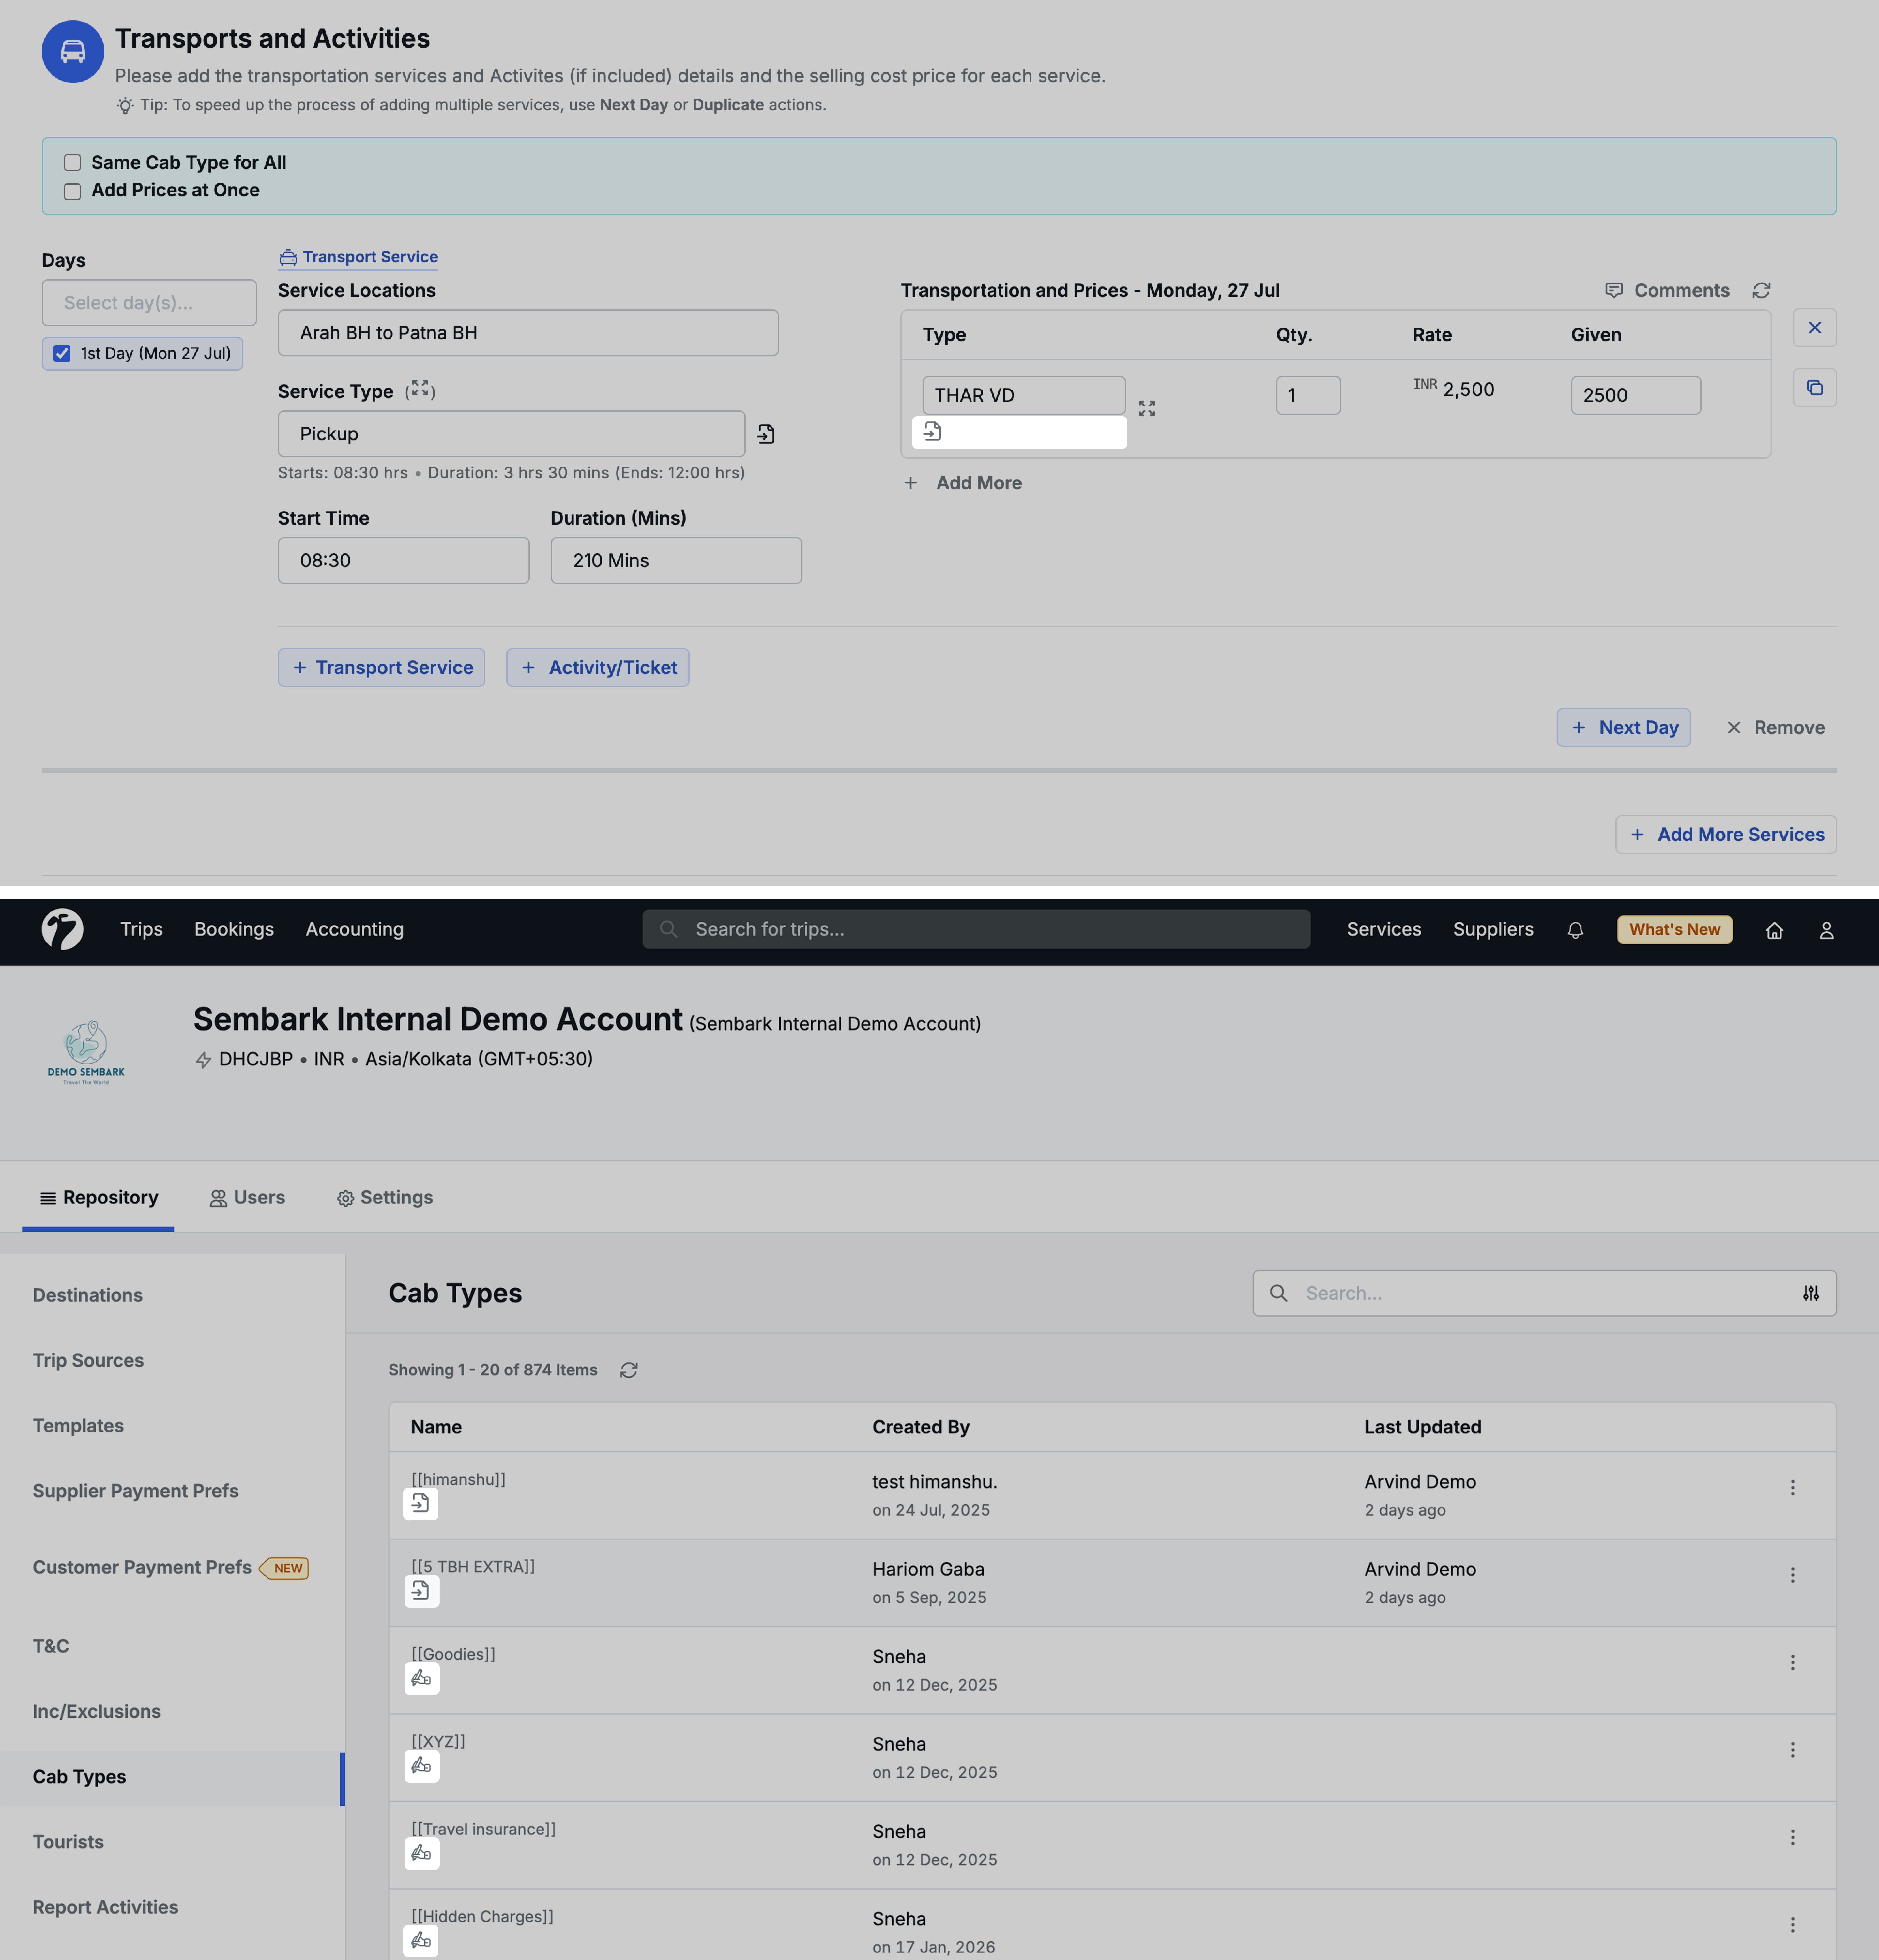Viewport: 1879px width, 1960px height.
Task: Enable Add Prices at Once
Action: coord(72,191)
